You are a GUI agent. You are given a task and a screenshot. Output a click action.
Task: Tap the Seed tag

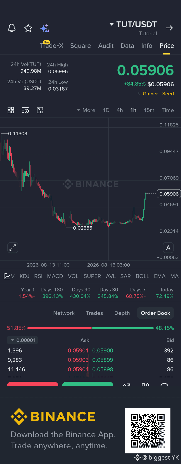168,94
